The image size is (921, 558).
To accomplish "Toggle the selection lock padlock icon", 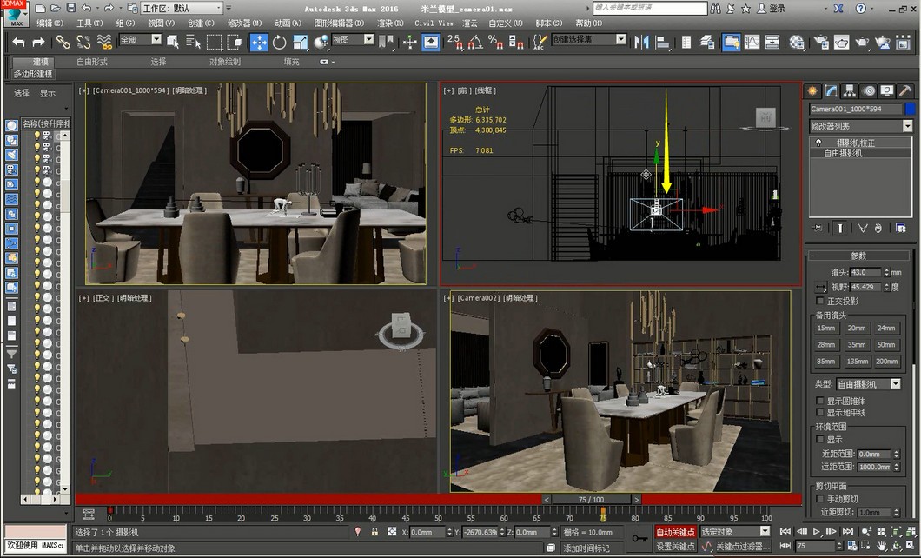I will [x=374, y=531].
